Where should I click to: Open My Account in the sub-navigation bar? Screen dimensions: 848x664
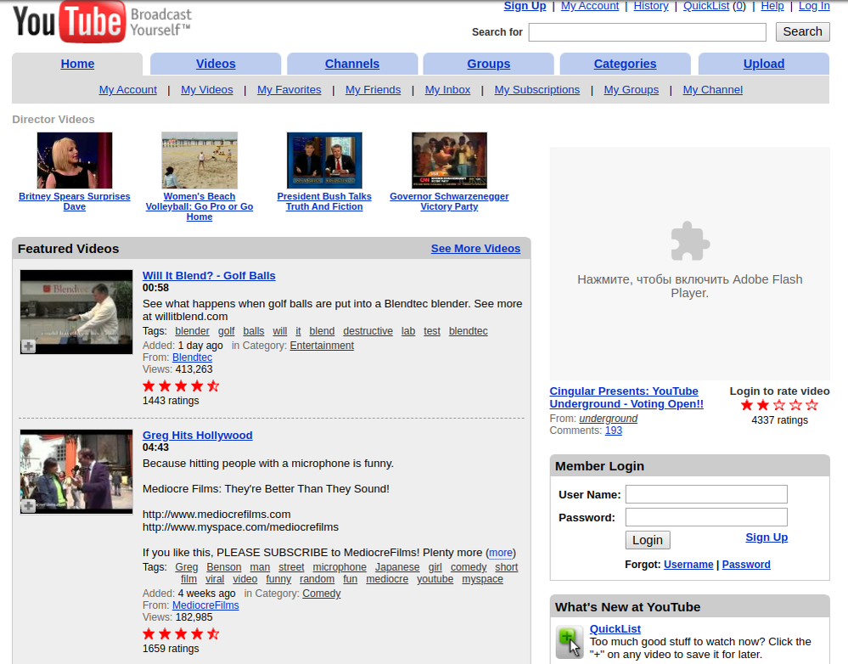click(x=128, y=90)
